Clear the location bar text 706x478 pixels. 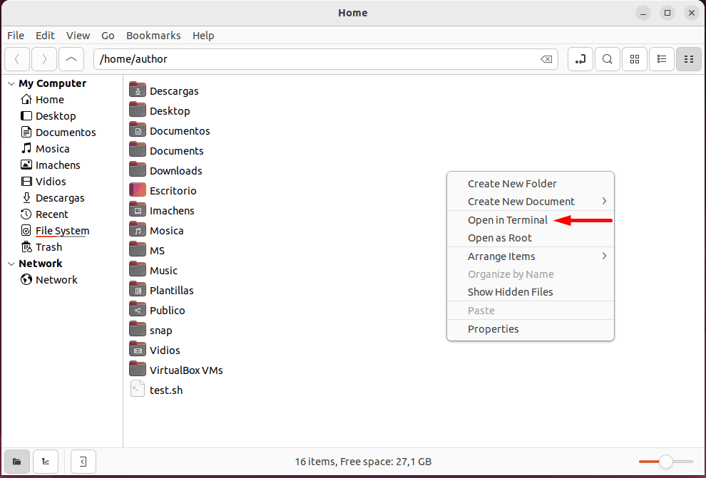click(546, 59)
